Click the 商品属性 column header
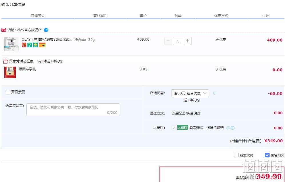285x182 pixels. 100,16
